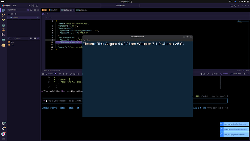Open the Git source control panel icon

pos(3,15)
